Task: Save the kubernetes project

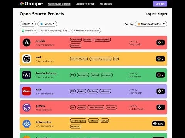Action: click(x=158, y=123)
